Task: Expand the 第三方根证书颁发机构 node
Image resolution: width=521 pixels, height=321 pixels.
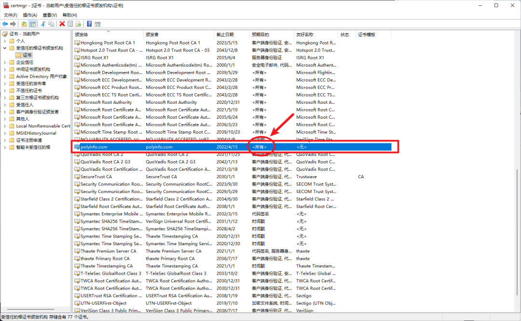Action: (5, 98)
